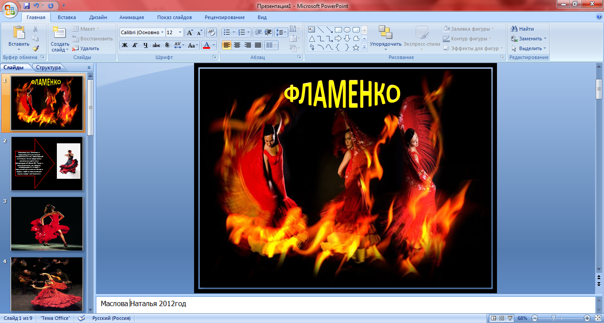Viewport: 604px width, 323px height.
Task: Select the Format Painter brush
Action: click(36, 48)
